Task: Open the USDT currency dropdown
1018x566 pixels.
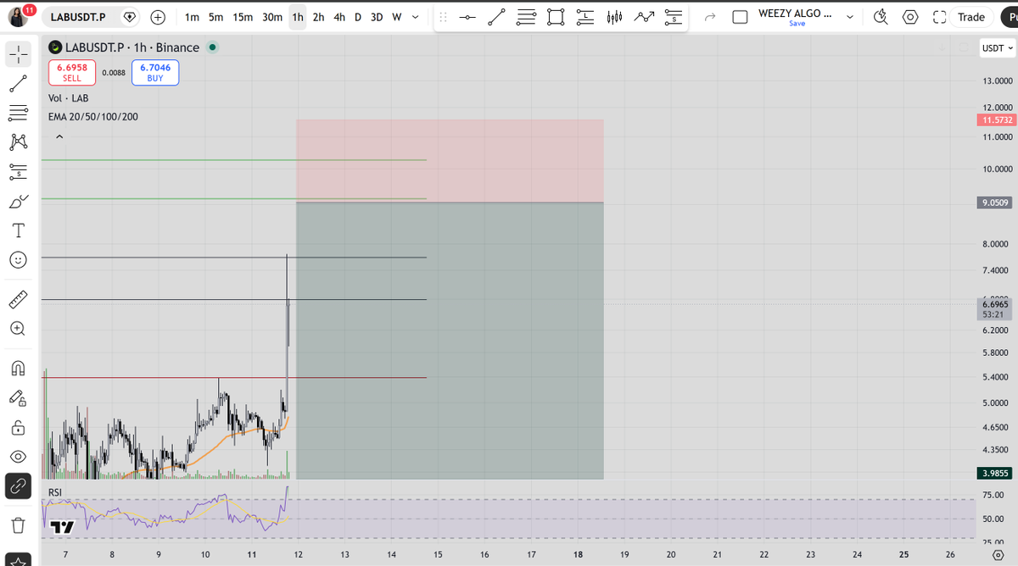Action: [997, 48]
